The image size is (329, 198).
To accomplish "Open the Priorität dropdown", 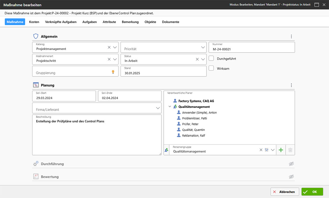I will (x=203, y=47).
